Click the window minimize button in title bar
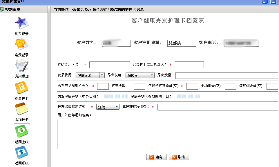The height and width of the screenshot is (167, 279). coord(265,2)
